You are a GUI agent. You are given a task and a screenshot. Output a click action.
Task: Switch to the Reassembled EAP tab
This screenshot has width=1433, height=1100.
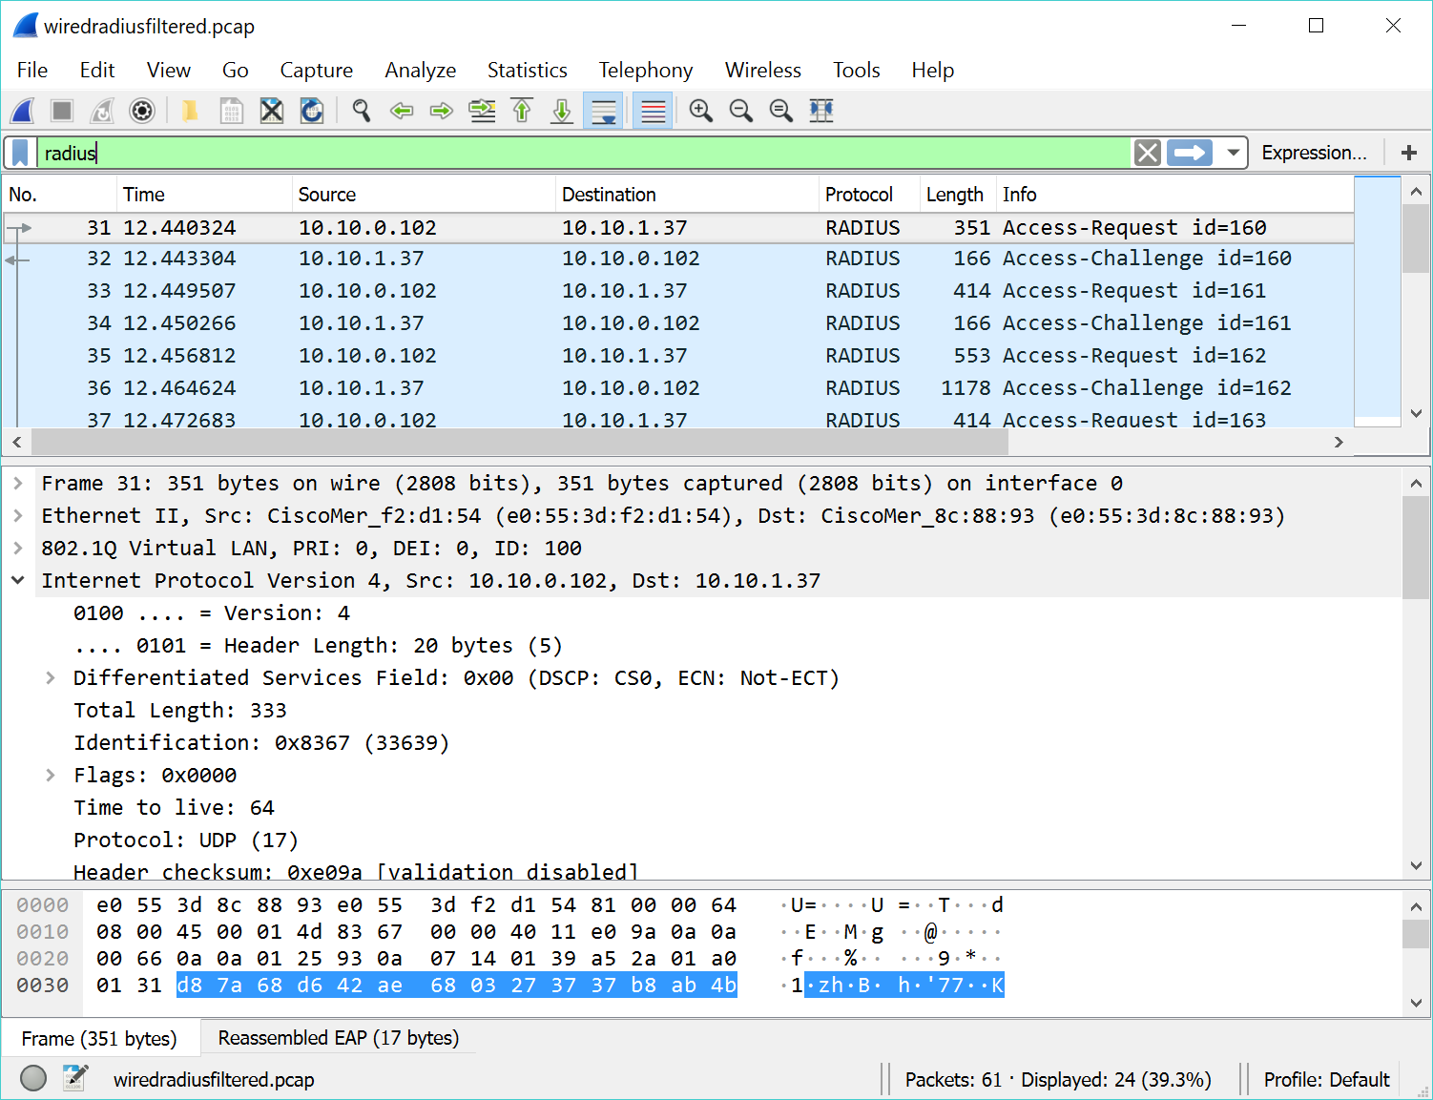[x=338, y=1038]
